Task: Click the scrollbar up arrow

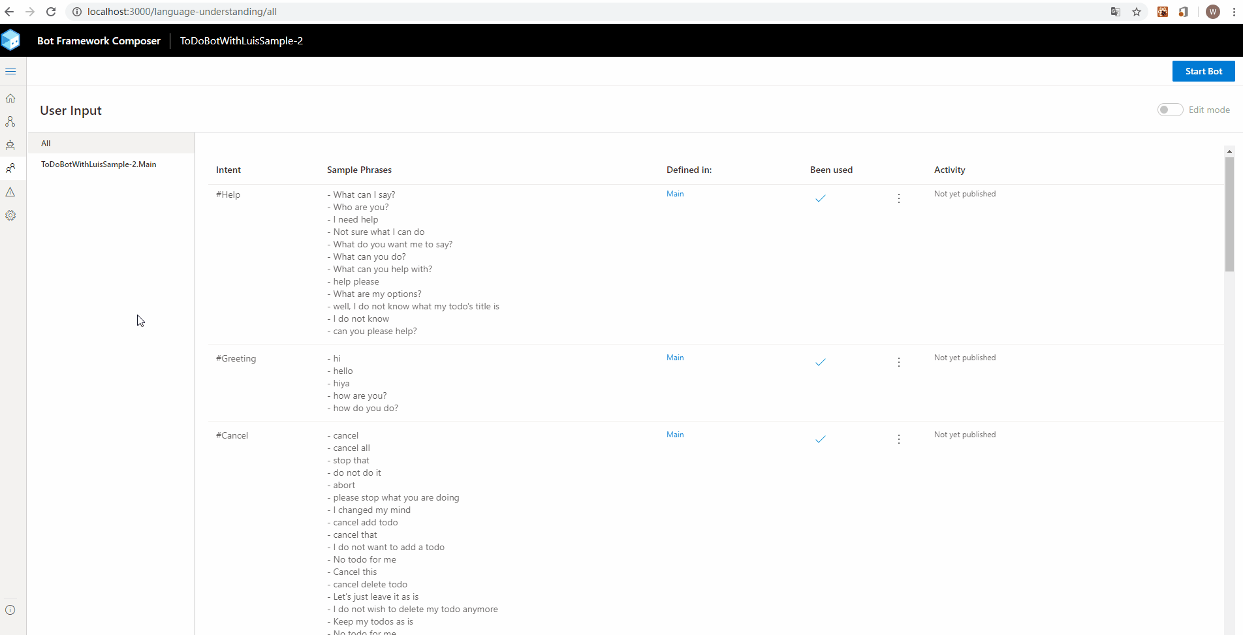Action: point(1229,151)
